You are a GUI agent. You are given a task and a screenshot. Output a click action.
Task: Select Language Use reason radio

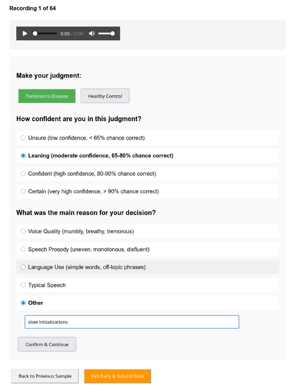click(x=23, y=267)
